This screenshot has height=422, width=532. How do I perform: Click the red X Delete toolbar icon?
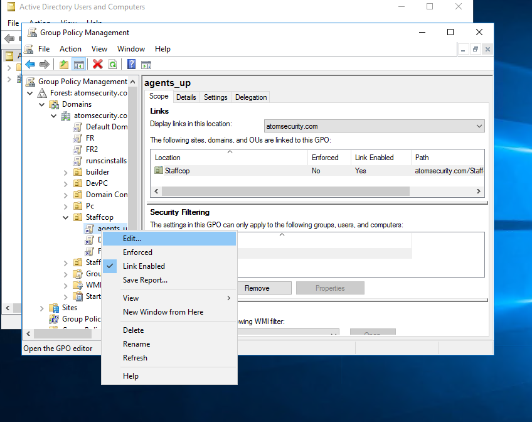click(97, 64)
